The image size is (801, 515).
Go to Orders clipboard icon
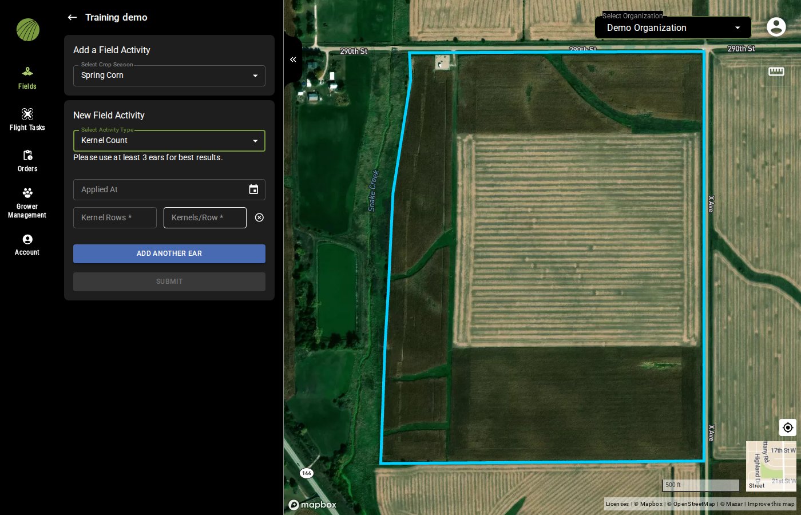pos(27,155)
